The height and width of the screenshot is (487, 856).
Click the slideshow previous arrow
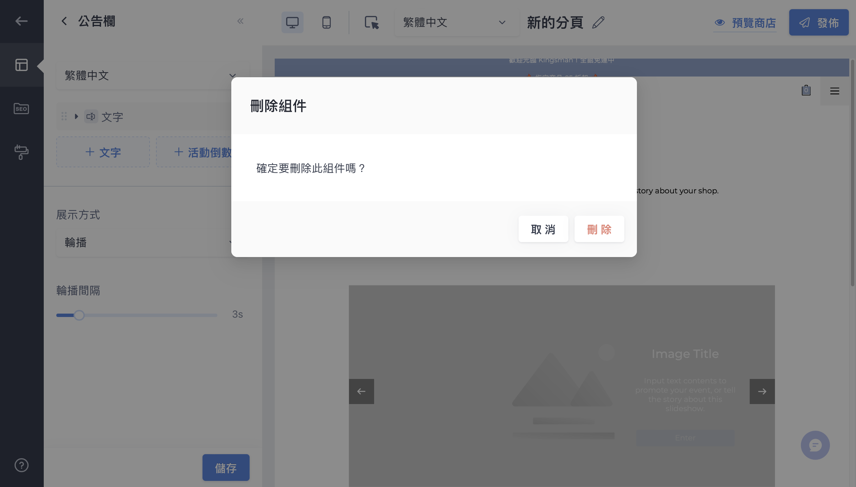tap(361, 391)
